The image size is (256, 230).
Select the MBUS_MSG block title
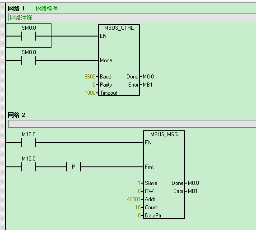(x=164, y=134)
